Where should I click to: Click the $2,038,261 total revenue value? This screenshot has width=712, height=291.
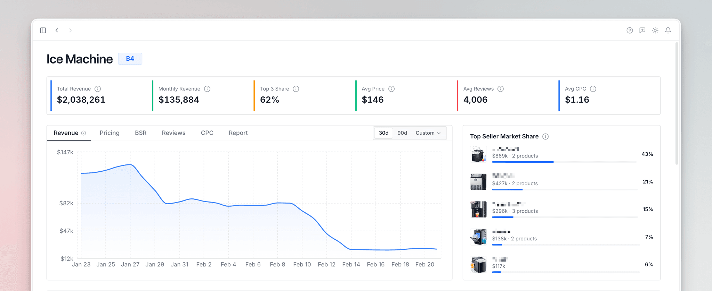[x=81, y=100]
